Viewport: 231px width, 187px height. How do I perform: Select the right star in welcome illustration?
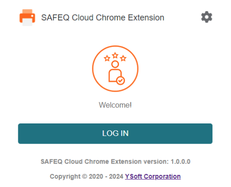tap(123, 58)
